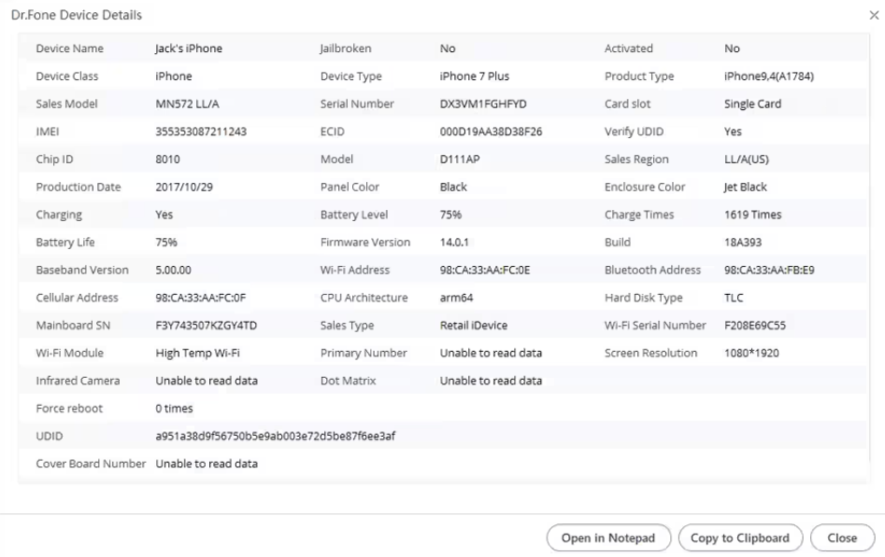Click the Mainboard SN label
Viewport: 885px width, 557px height.
[x=73, y=325]
